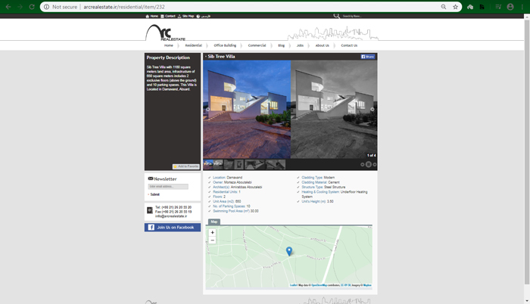Click the 'Owner: Morteza Aboutalebi' detail
Image resolution: width=530 pixels, height=304 pixels.
click(232, 182)
